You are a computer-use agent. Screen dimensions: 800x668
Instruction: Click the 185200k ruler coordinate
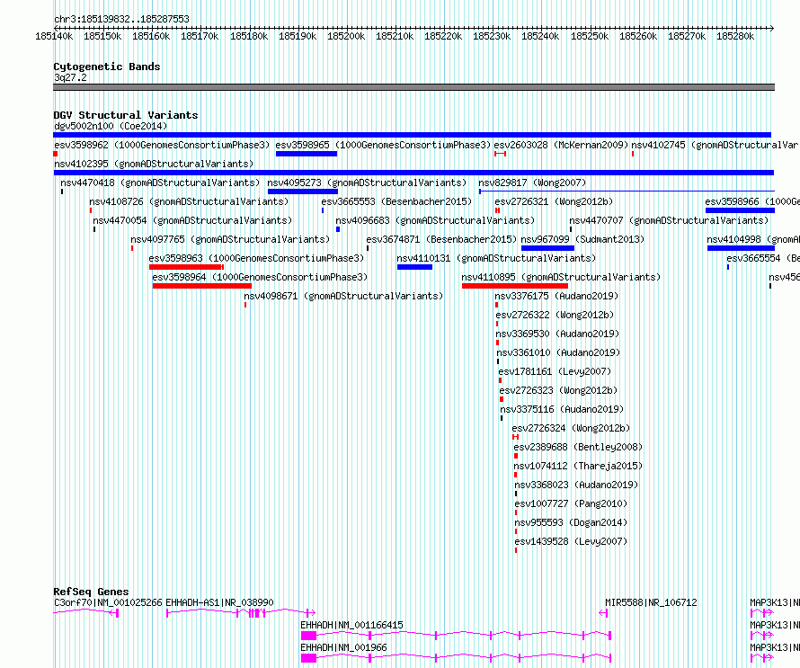click(x=346, y=36)
